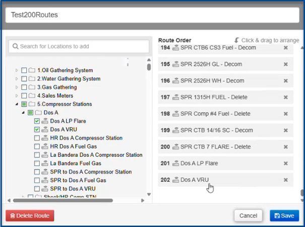
Task: Remove Dos A VRU from route order
Action: click(285, 180)
